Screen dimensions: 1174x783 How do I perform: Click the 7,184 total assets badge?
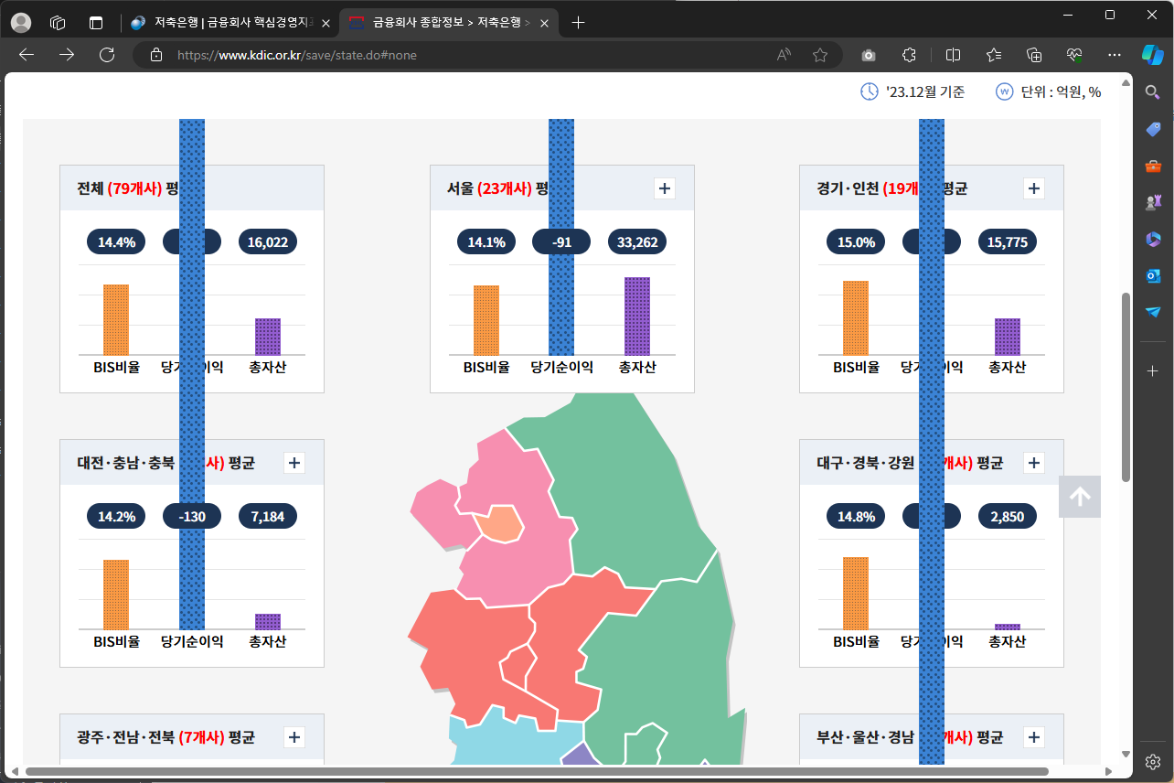[x=268, y=517]
